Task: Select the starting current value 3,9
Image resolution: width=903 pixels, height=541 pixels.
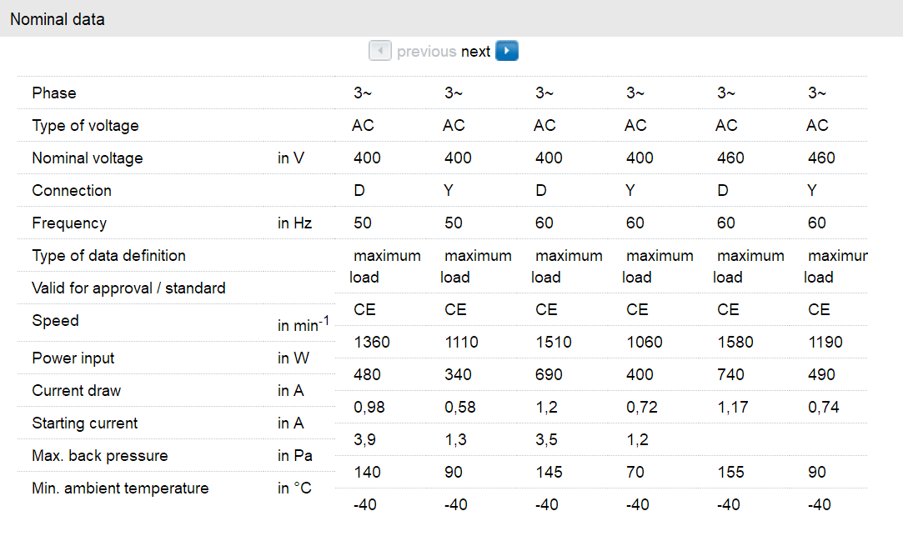Action: (364, 439)
